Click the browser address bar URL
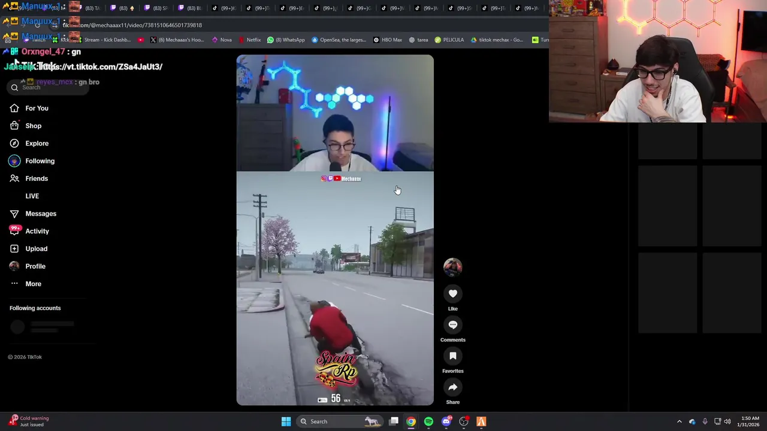Image resolution: width=767 pixels, height=431 pixels. pyautogui.click(x=132, y=25)
